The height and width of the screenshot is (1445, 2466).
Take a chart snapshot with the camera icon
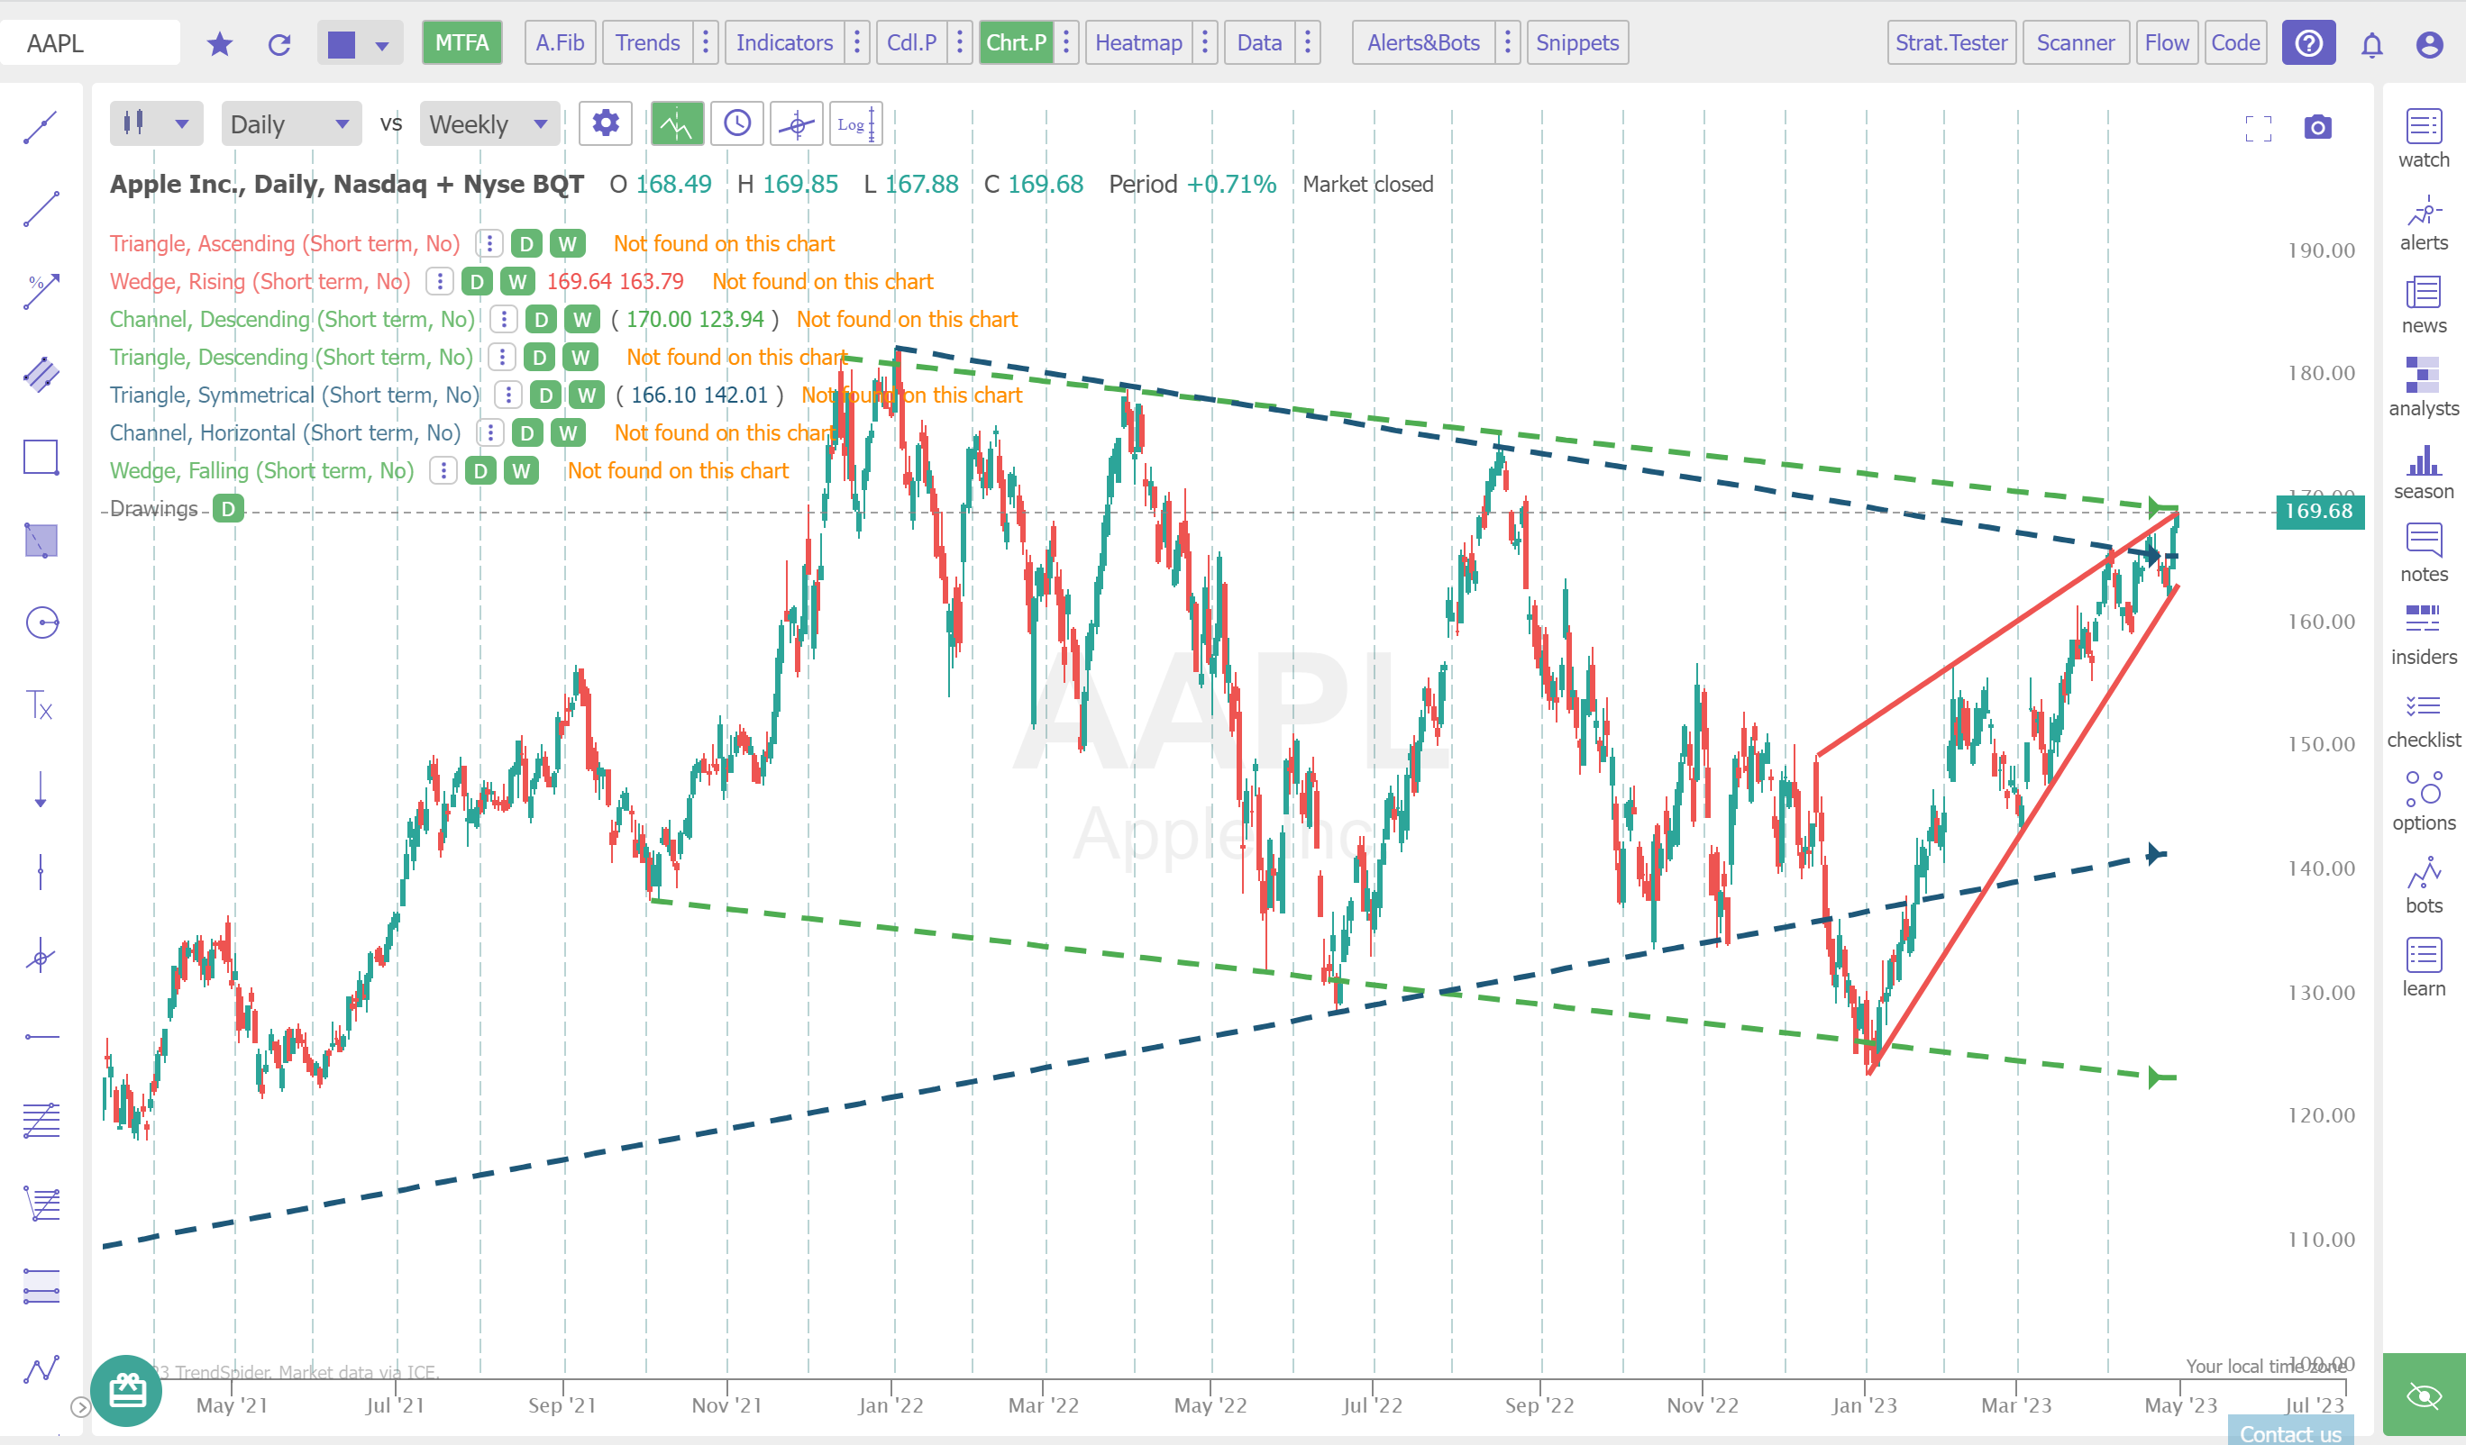click(x=2318, y=126)
